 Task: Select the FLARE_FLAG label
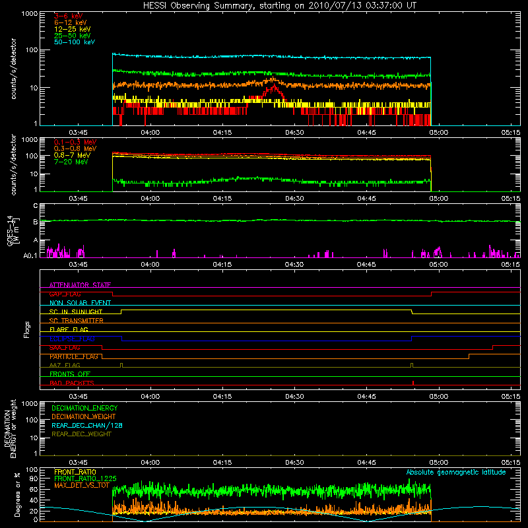coord(69,329)
